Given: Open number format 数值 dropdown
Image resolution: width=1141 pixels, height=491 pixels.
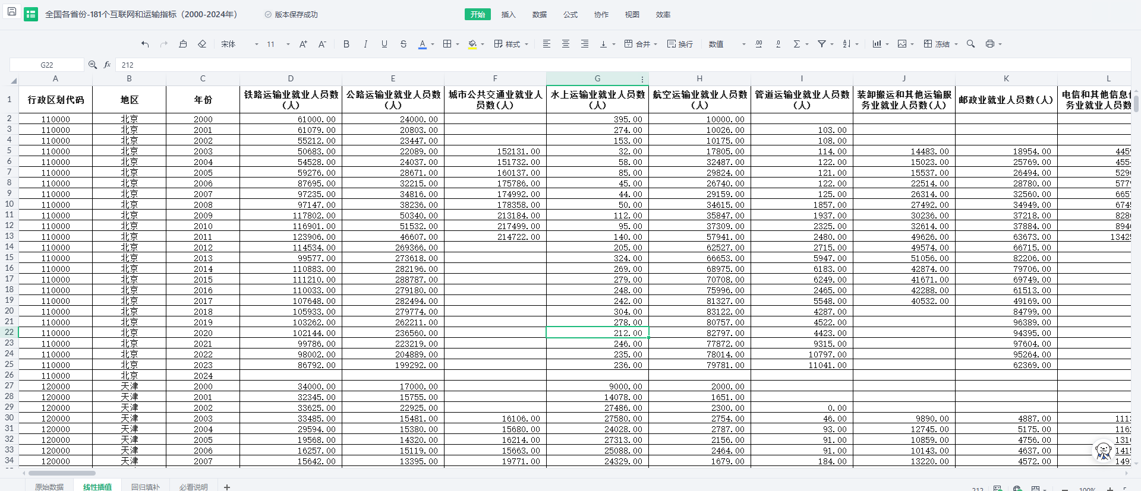Looking at the screenshot, I should [x=727, y=44].
